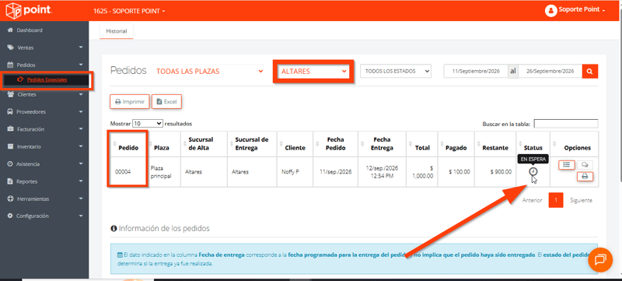622x281 pixels.
Task: Expand the Ventas menu arrow
Action: pos(81,47)
